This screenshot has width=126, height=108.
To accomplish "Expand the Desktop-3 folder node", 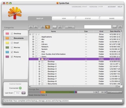I will [39, 69].
